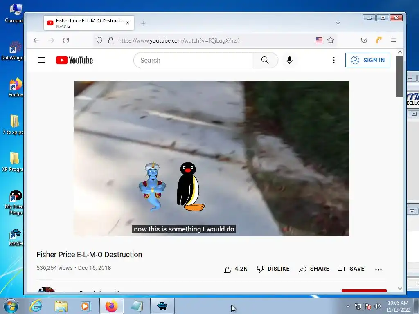This screenshot has height=314, width=419.
Task: Select the XP Programs desktop folder
Action: (x=13, y=162)
